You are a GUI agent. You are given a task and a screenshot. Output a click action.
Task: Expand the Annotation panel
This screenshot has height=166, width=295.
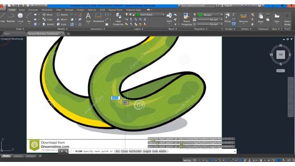98,29
